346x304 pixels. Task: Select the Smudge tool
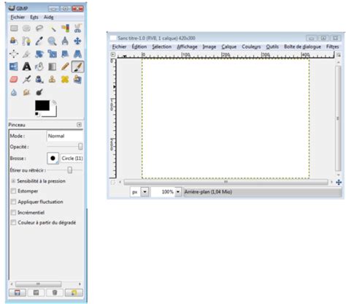coord(26,92)
